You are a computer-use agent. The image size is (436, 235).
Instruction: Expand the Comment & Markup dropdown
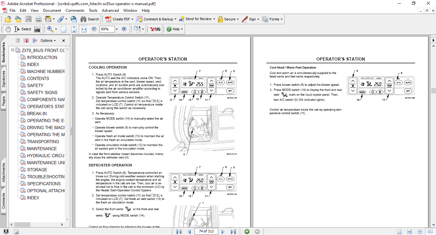[x=176, y=19]
